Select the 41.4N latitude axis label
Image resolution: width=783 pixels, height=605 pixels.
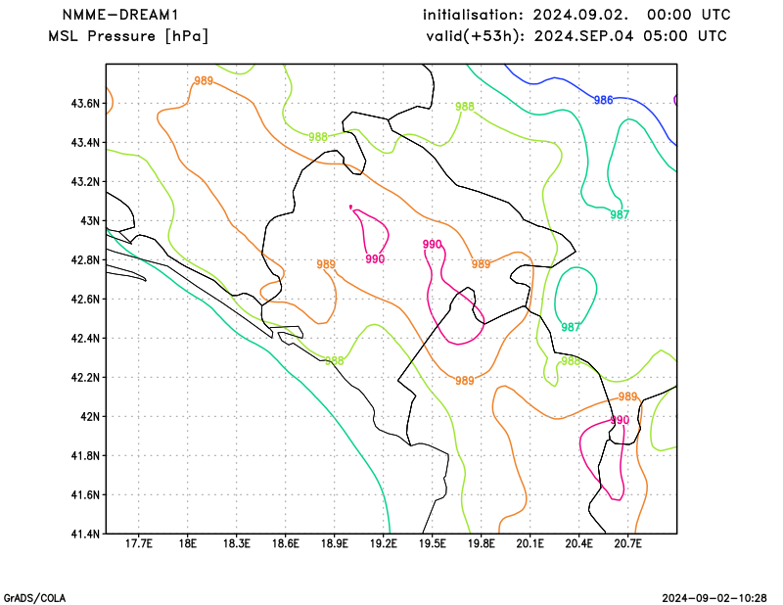[x=85, y=535]
